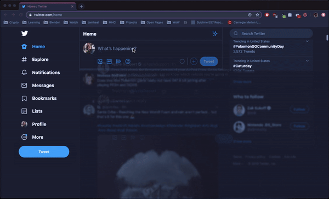Click the add-thread plus icon
The image size is (329, 199).
click(194, 61)
